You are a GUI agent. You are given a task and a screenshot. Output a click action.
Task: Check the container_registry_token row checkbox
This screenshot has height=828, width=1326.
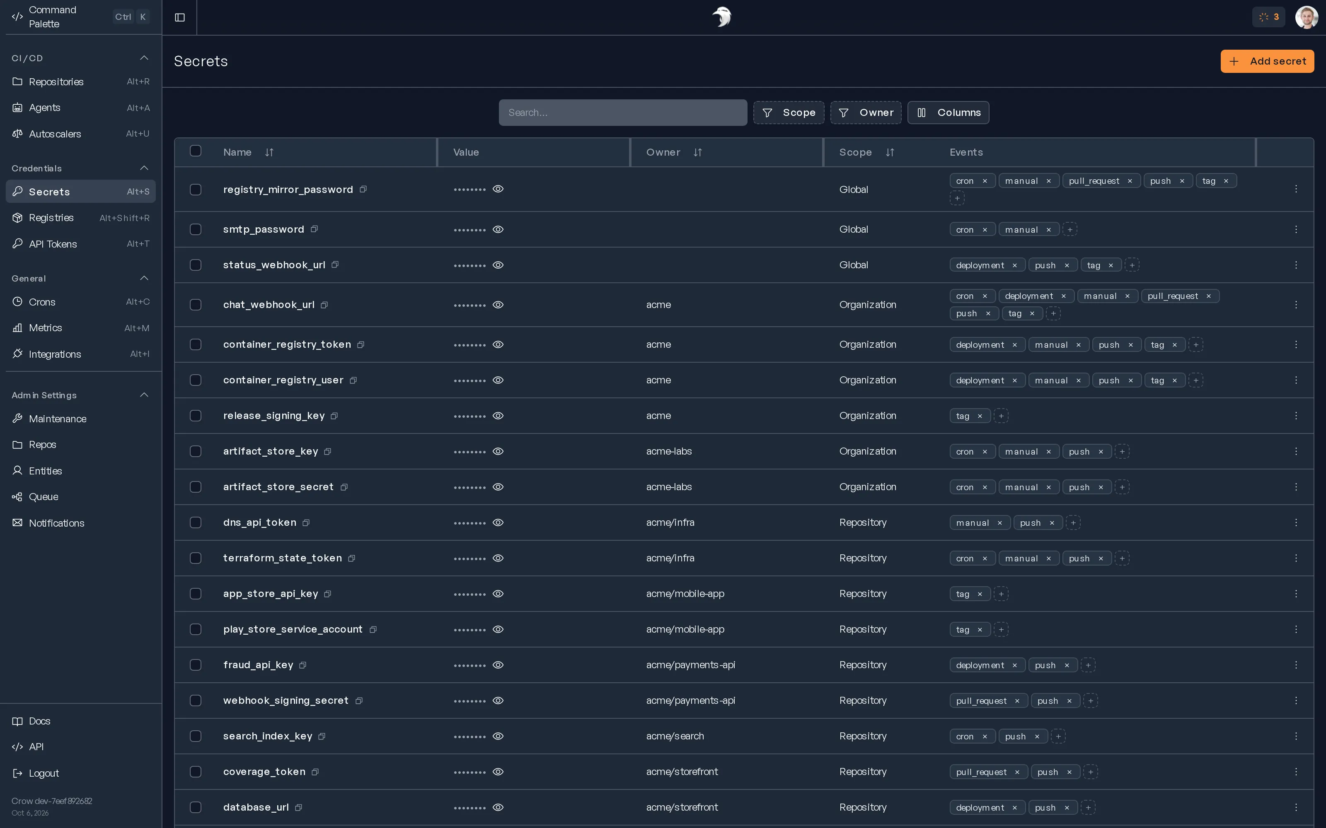196,344
